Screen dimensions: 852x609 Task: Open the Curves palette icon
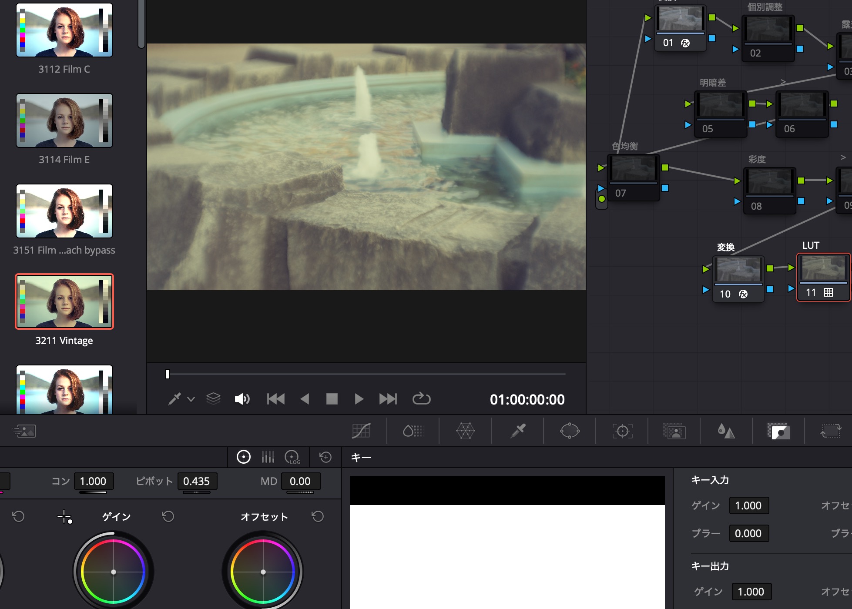click(x=361, y=431)
